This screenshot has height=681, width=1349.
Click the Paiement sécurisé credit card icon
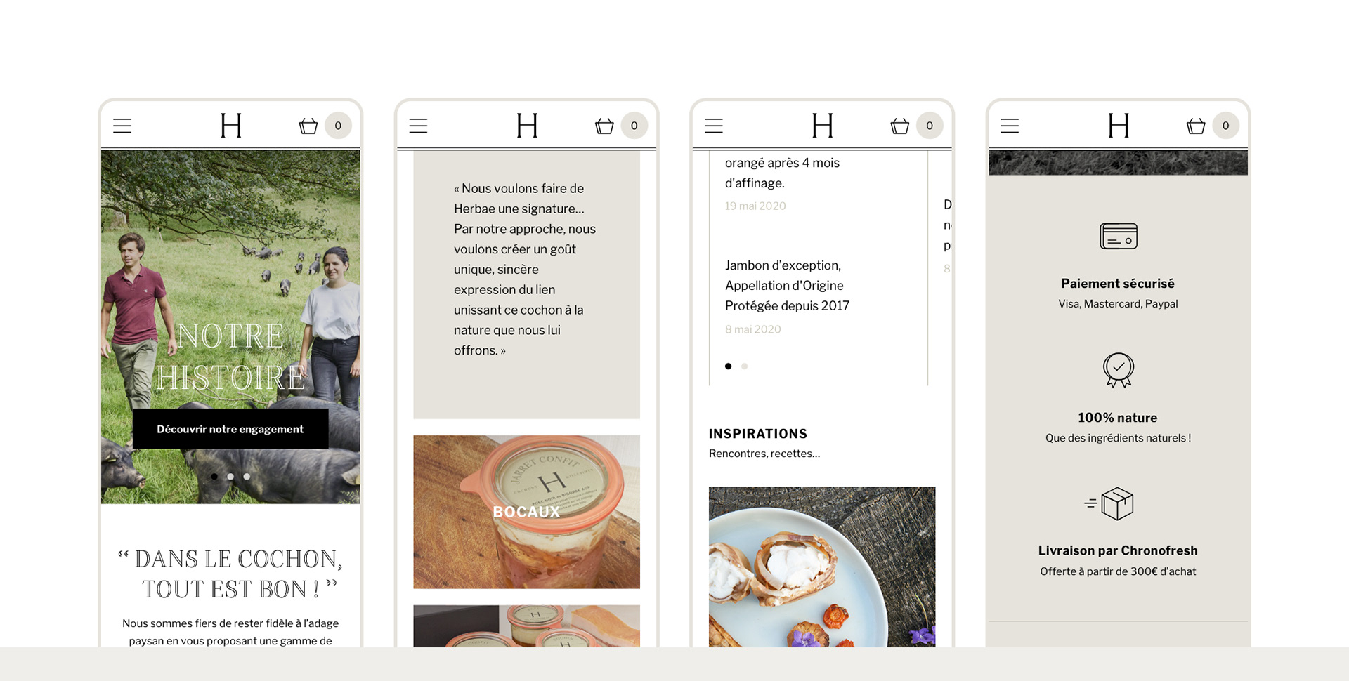coord(1119,236)
